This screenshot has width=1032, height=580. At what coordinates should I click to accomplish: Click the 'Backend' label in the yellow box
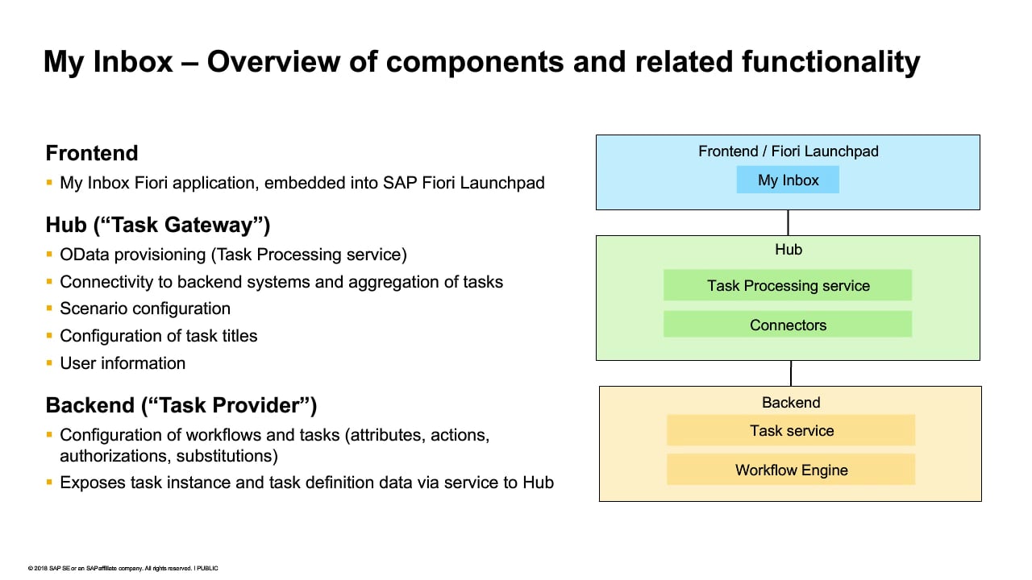[791, 402]
